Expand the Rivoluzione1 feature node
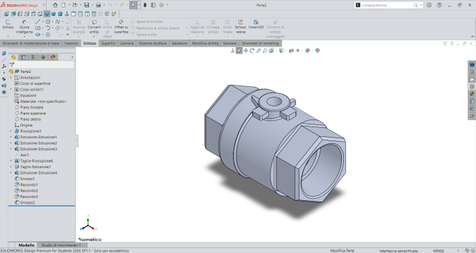Viewport: 476px width, 253px height. 11,131
